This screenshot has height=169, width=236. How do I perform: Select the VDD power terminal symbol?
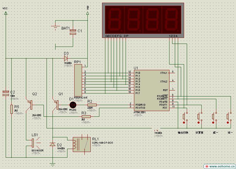[x=88, y=13]
